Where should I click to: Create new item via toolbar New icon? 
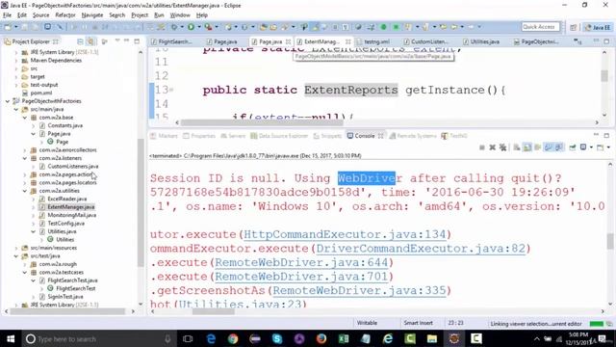8,27
